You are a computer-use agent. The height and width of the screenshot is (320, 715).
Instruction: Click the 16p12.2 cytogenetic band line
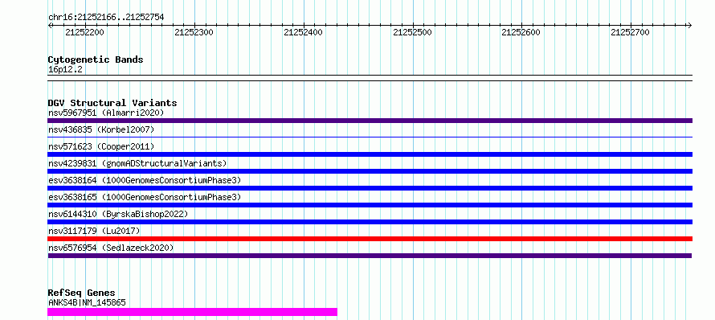click(370, 78)
